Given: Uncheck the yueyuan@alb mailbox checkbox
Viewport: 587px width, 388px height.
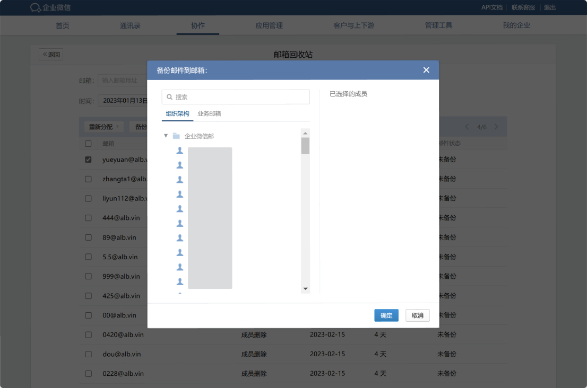Looking at the screenshot, I should point(88,159).
